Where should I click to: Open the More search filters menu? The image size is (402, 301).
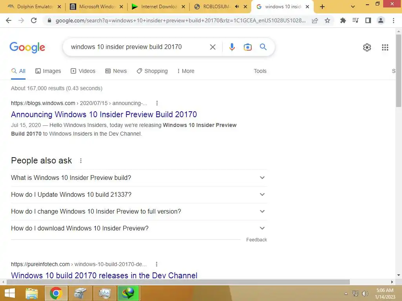(x=186, y=71)
